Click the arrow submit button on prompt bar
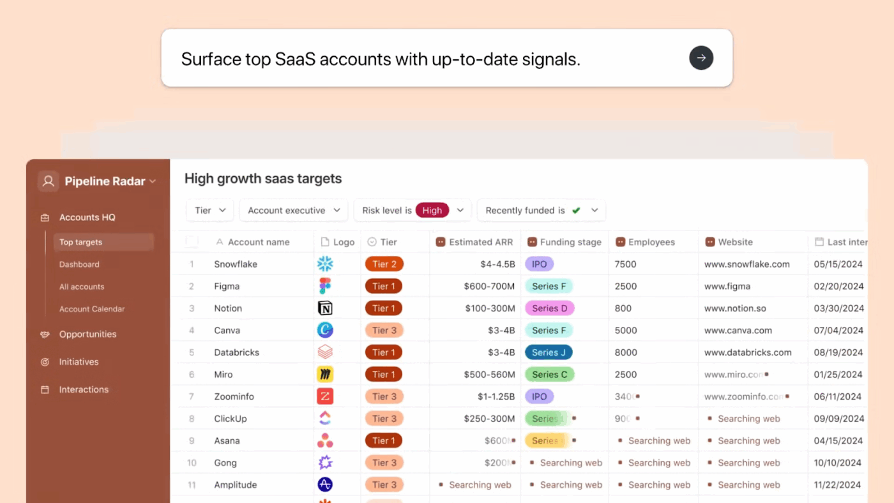This screenshot has height=503, width=894. point(701,57)
